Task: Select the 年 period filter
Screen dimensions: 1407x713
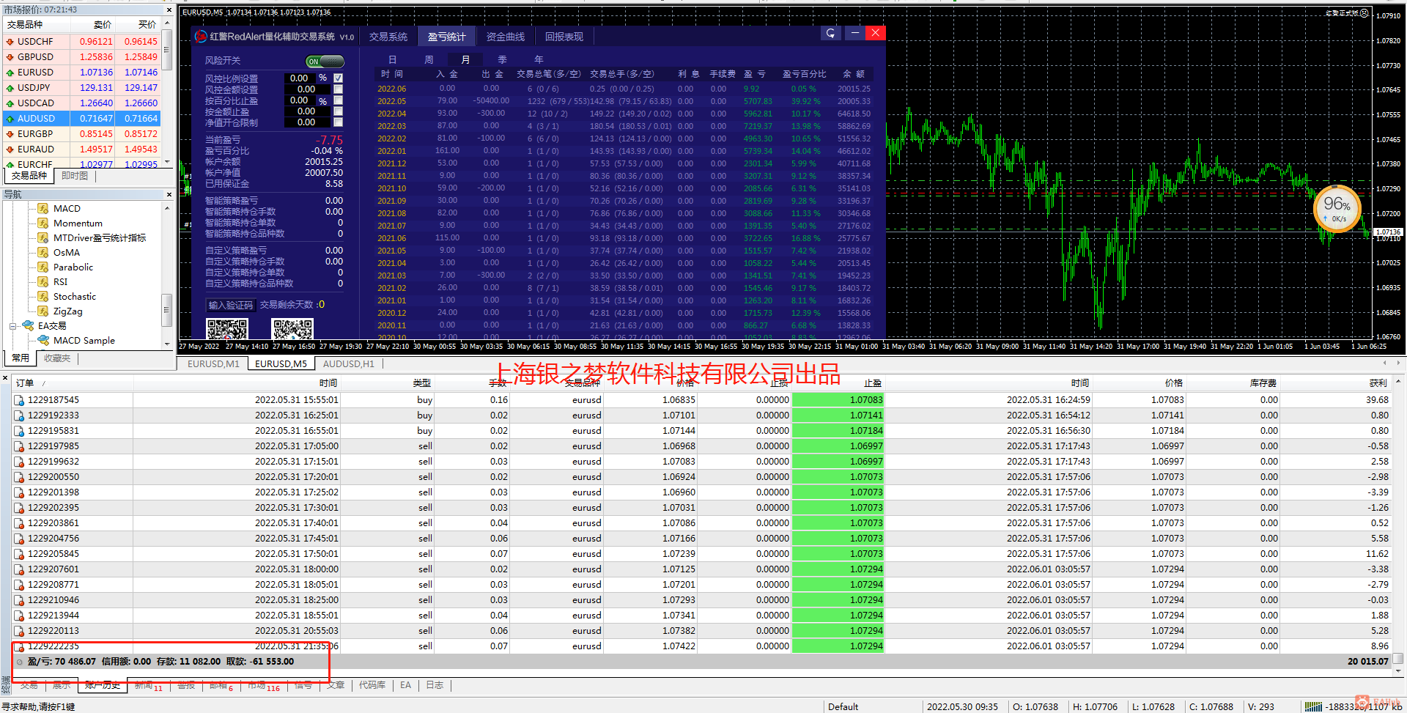Action: [x=539, y=59]
